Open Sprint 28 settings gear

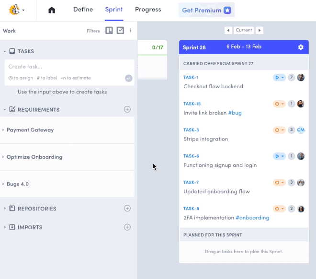click(x=301, y=47)
